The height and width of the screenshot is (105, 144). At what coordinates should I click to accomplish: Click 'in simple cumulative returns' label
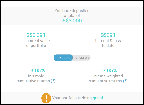33,78
